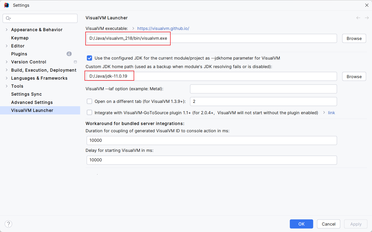Click the Delay for starting VisualVM field

[x=211, y=160]
